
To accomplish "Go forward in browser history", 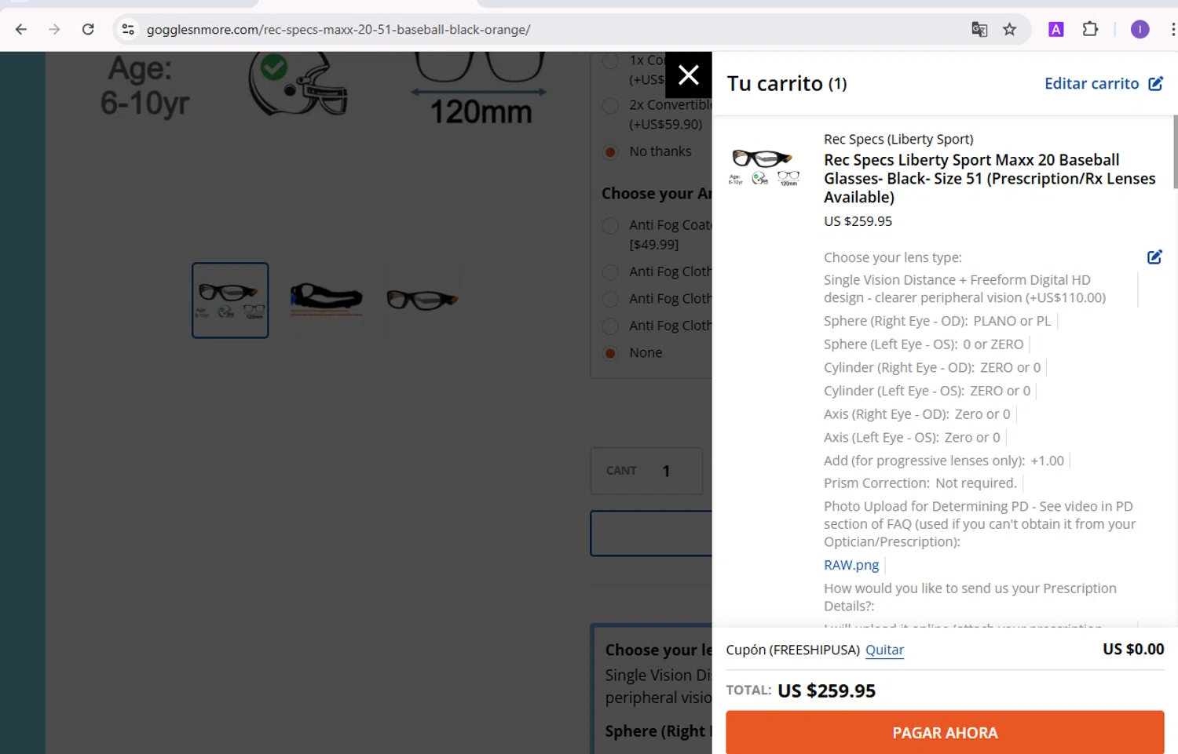I will click(x=54, y=30).
